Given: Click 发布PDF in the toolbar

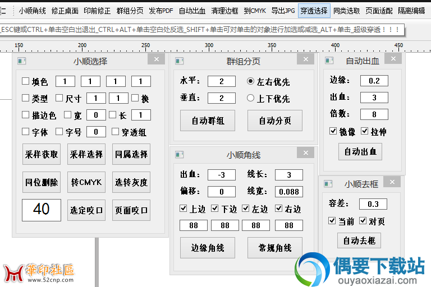Looking at the screenshot, I should click(161, 11).
